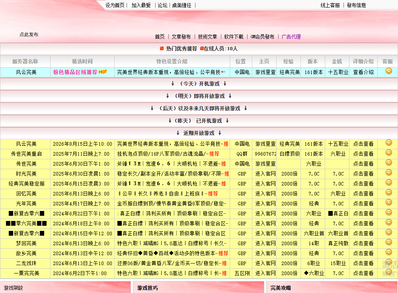Click 点击查看 for 二龙戏珠
This screenshot has height=293, width=398.
[x=363, y=264]
